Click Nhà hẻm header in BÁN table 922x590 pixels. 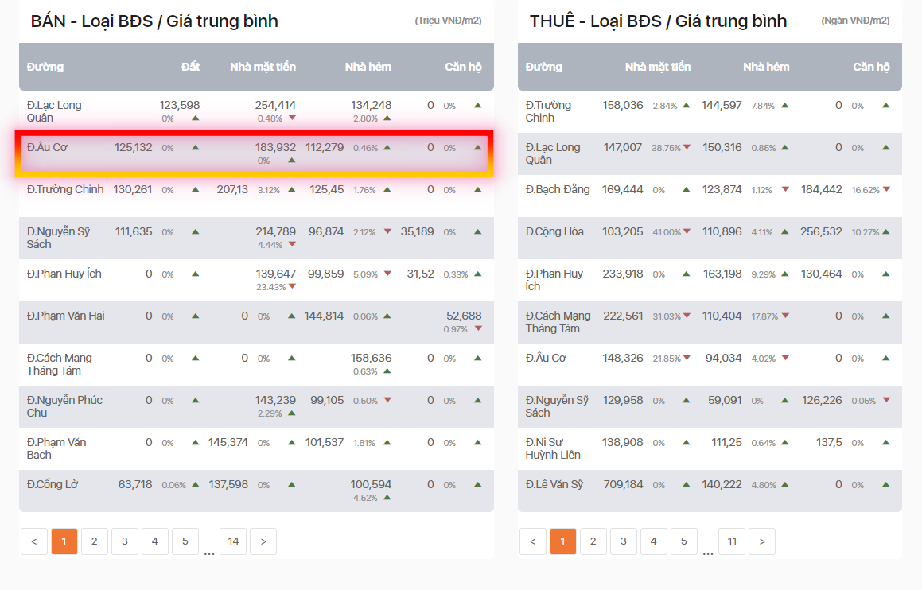tap(368, 67)
